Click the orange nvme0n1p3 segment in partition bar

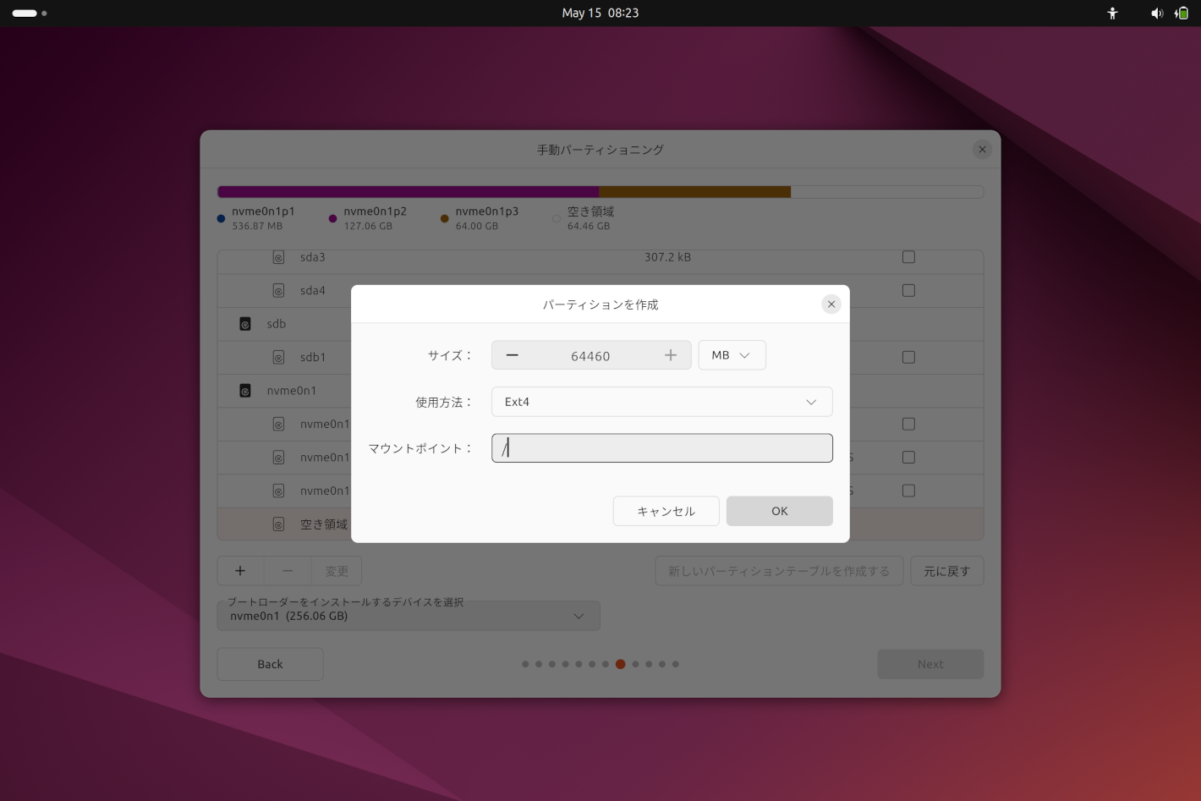click(694, 192)
